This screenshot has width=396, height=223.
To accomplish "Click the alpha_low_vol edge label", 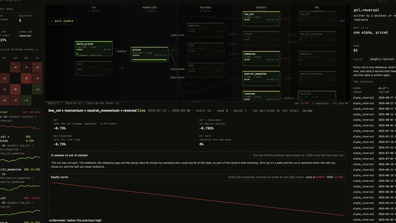I will click(x=177, y=35).
